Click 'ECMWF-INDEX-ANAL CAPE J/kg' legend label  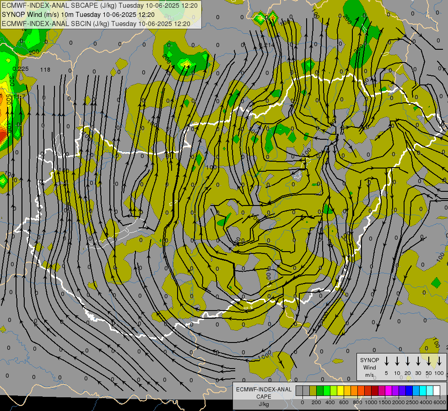pyautogui.click(x=264, y=396)
